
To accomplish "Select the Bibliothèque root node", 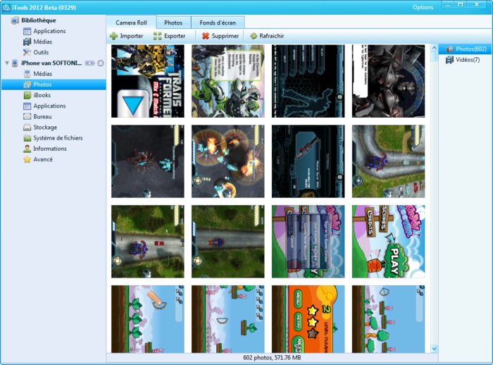I will click(39, 20).
